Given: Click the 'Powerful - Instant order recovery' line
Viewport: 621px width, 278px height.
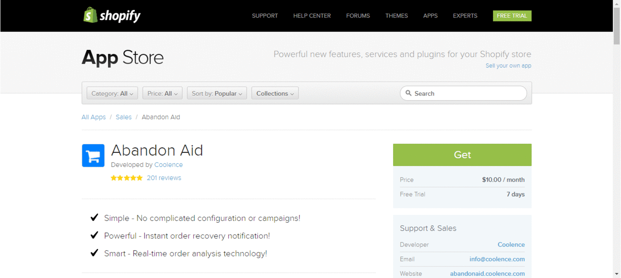Looking at the screenshot, I should pyautogui.click(x=187, y=236).
